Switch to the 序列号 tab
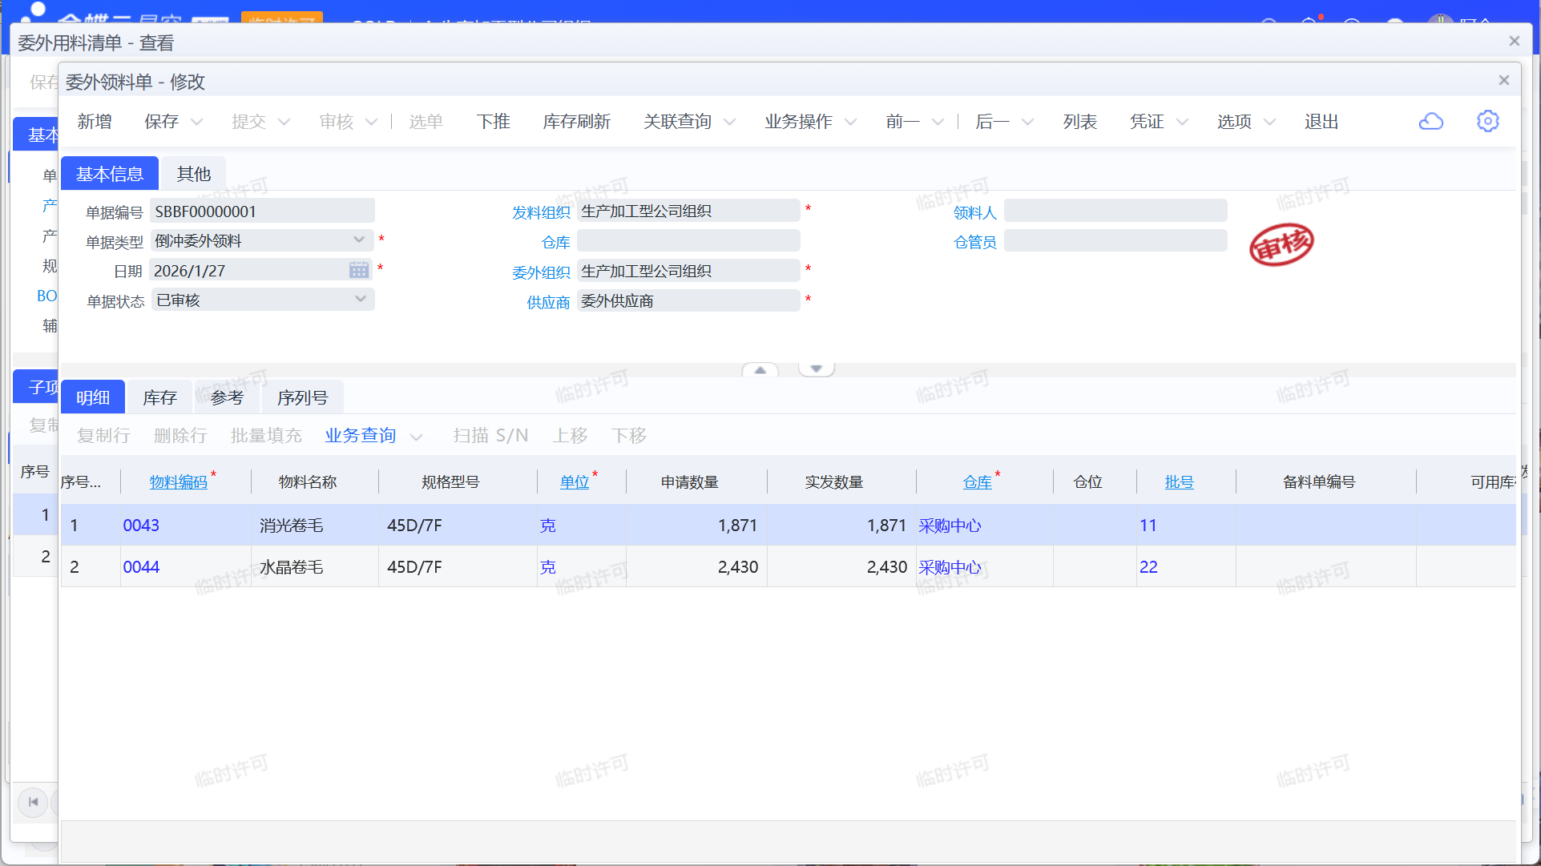 [x=302, y=397]
